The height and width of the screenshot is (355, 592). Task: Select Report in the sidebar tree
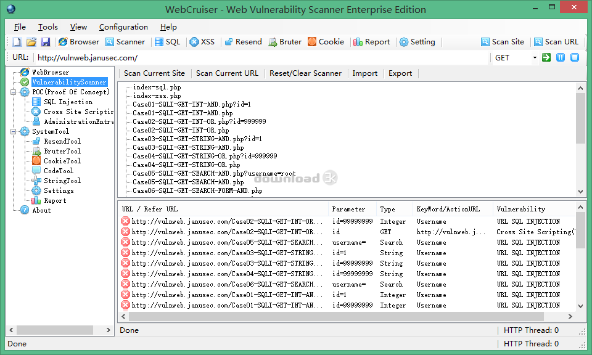(x=55, y=200)
